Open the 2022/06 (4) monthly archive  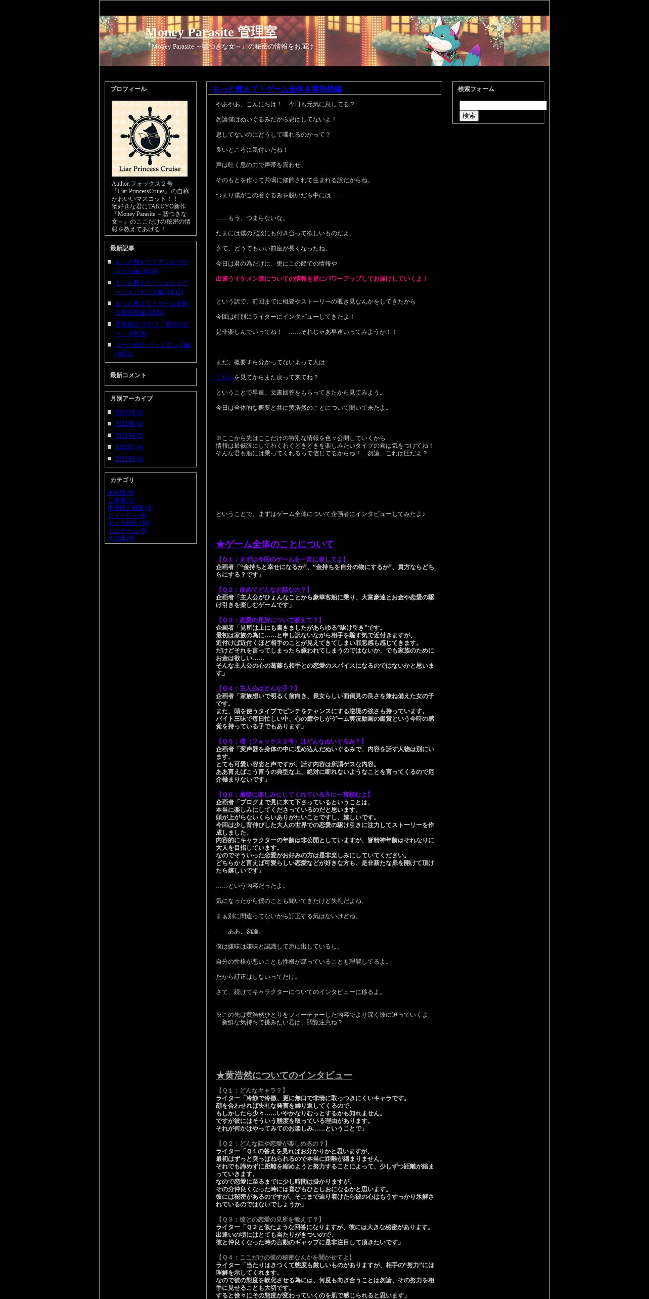[129, 459]
